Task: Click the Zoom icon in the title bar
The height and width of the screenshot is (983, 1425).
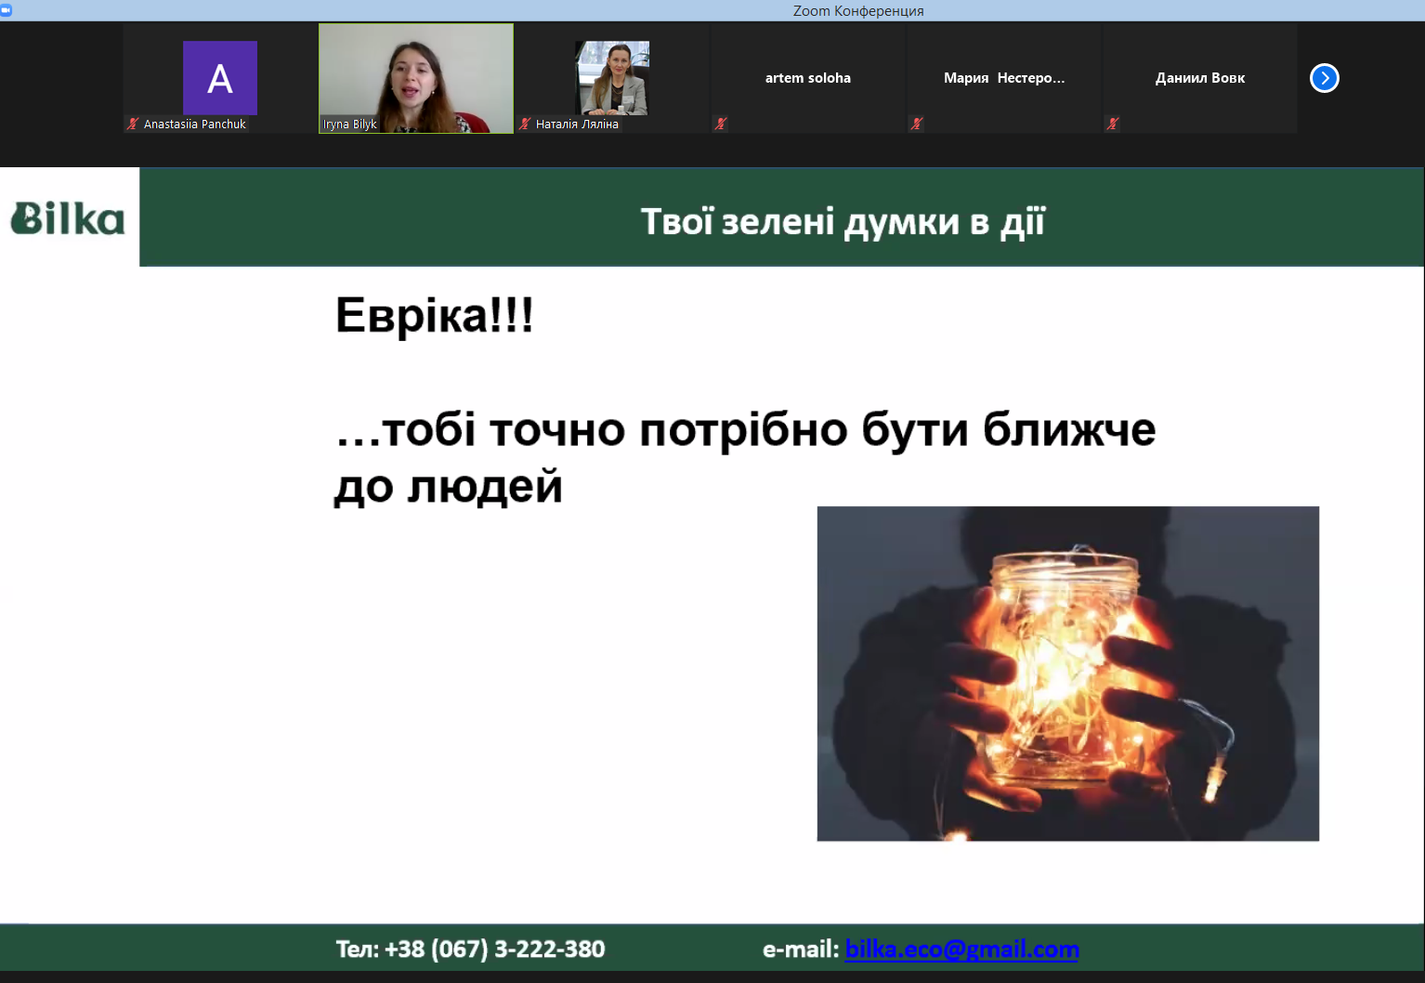Action: (x=7, y=10)
